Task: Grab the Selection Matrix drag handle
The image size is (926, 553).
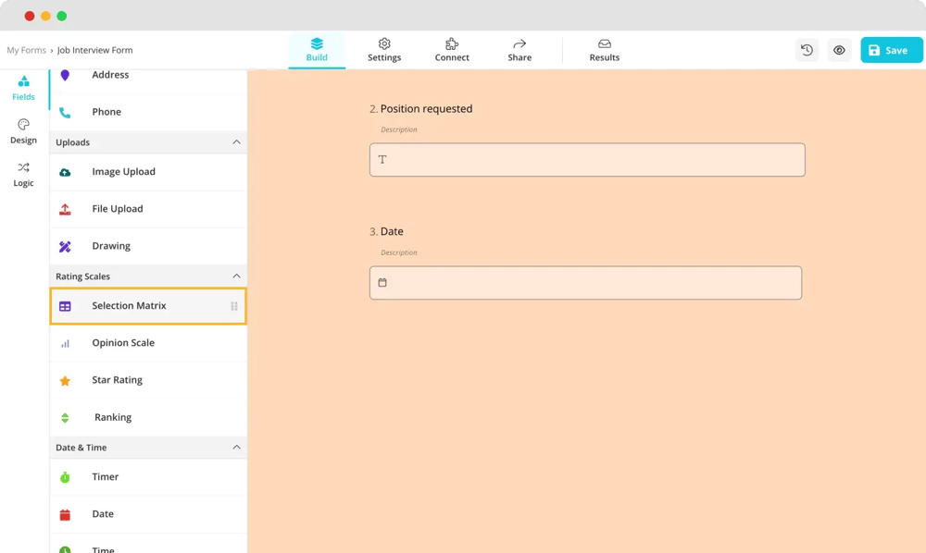Action: click(234, 306)
